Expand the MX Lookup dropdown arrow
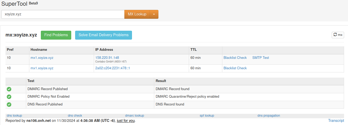This screenshot has height=125, width=348. (x=154, y=14)
